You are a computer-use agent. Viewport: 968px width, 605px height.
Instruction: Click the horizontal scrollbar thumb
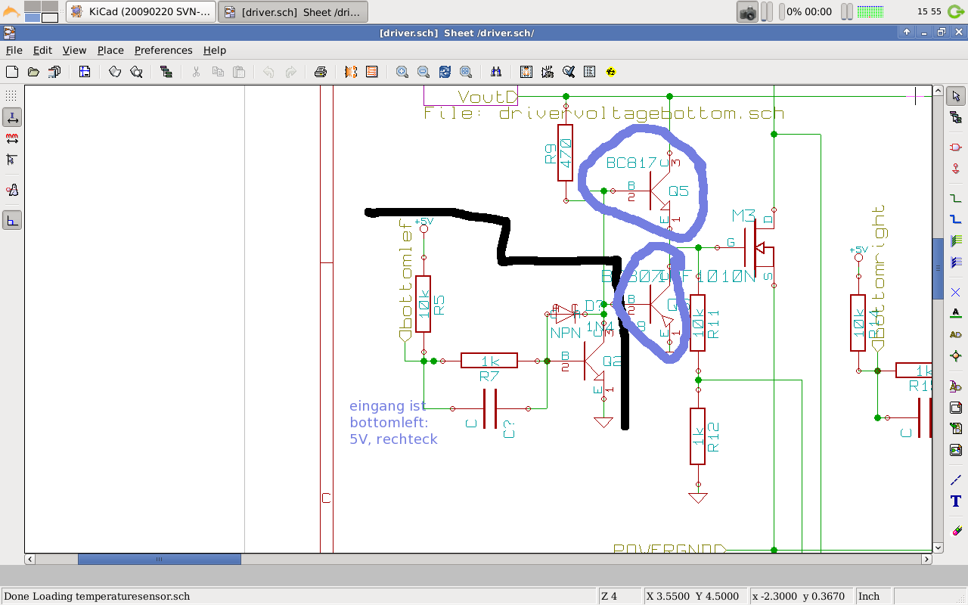click(159, 560)
